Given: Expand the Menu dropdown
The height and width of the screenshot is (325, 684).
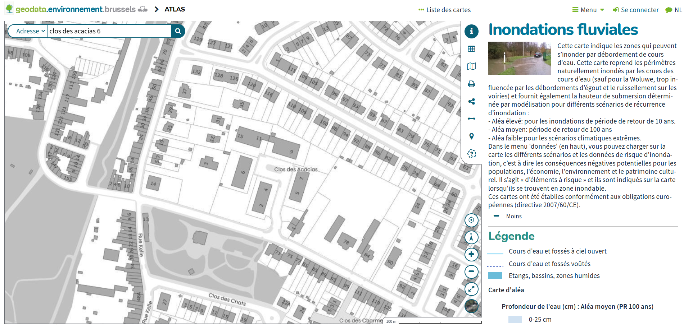Looking at the screenshot, I should pos(588,10).
